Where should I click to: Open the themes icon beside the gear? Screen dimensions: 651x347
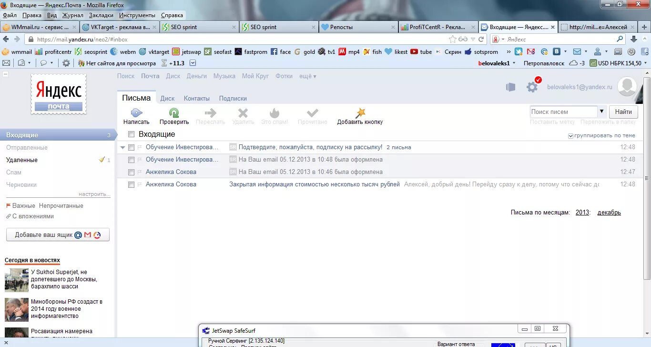coord(510,87)
